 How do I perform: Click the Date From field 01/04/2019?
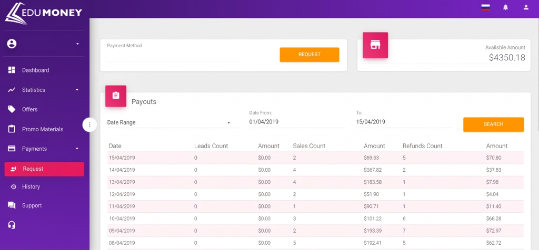pyautogui.click(x=297, y=122)
